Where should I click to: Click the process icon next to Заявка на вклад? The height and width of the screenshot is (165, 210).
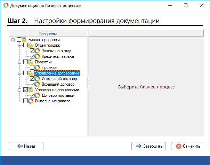tap(38, 51)
